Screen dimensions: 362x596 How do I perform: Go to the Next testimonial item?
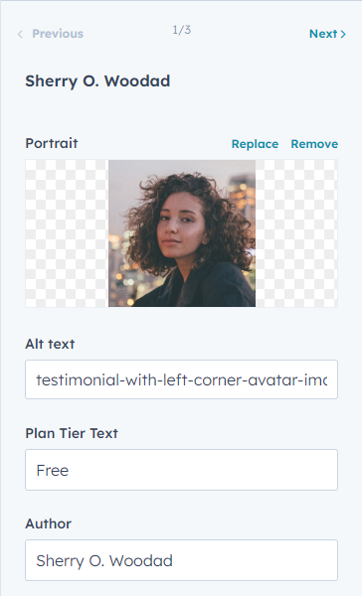click(327, 34)
